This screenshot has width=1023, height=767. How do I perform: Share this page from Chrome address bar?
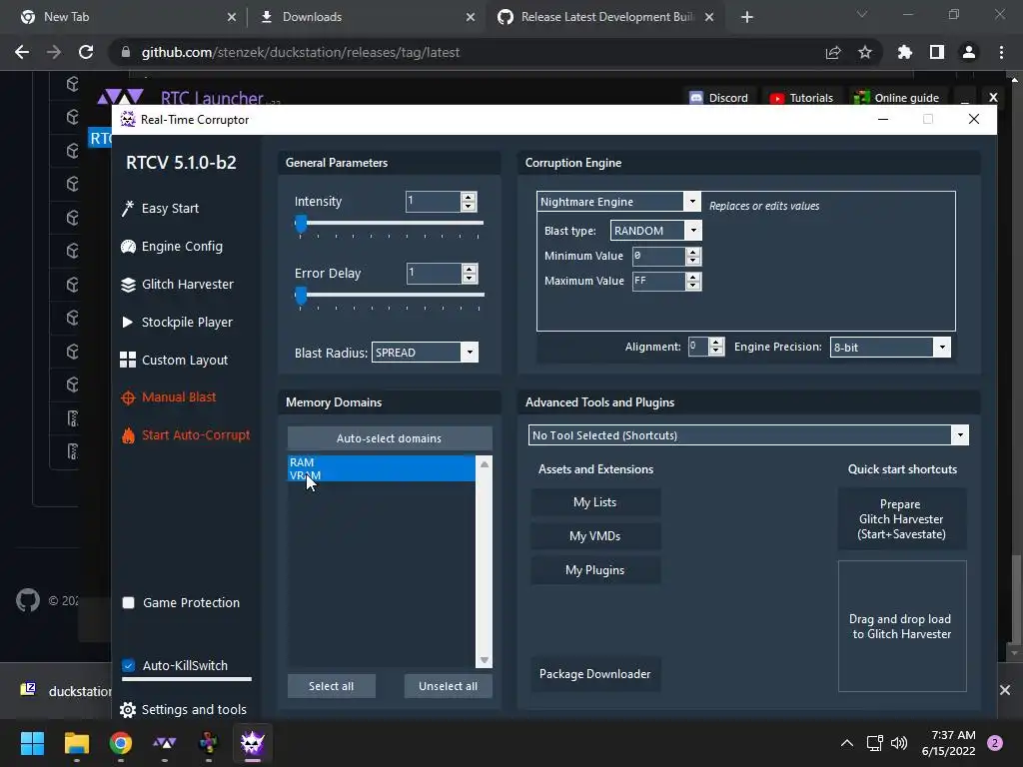[833, 52]
